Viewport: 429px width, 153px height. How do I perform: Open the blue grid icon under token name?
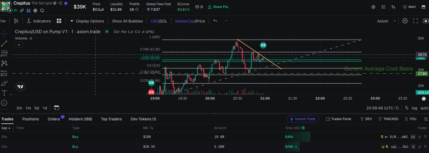pyautogui.click(x=29, y=11)
